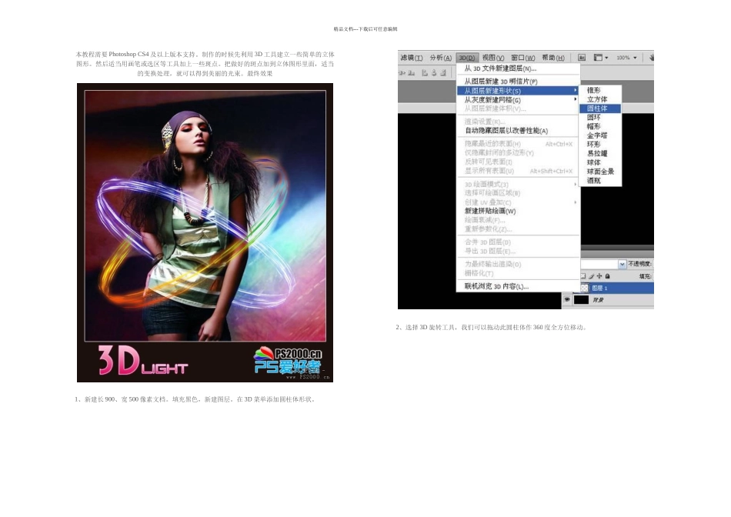Click header text 精品文档—下载后可任意编辑
This screenshot has height=517, width=731.
tap(365, 29)
